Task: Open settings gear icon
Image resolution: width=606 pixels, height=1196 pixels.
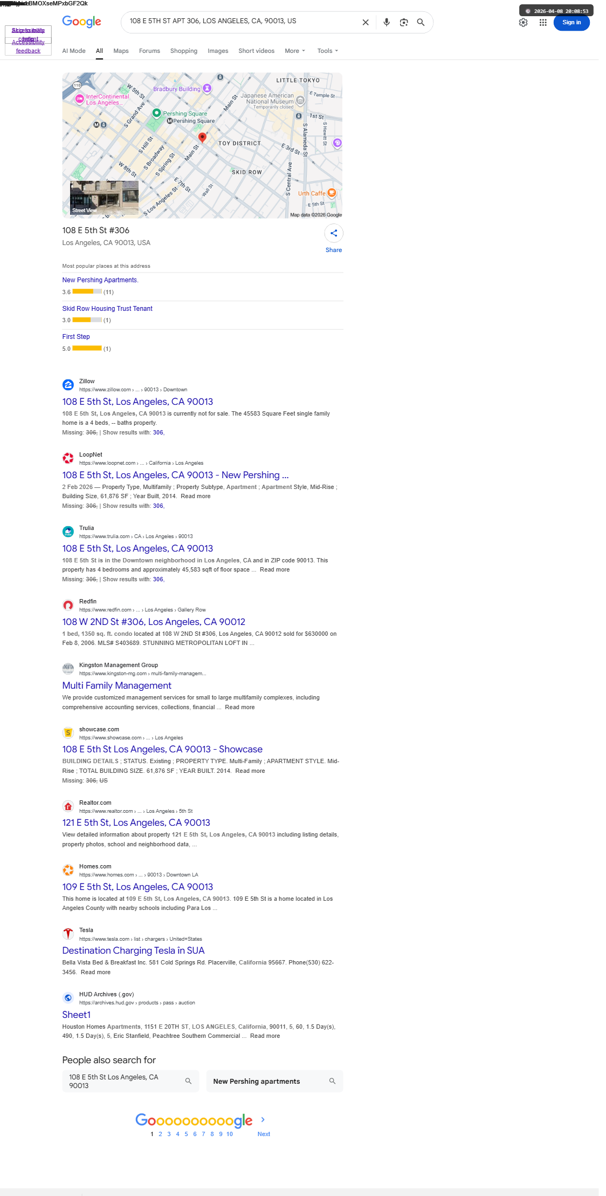Action: coord(524,23)
